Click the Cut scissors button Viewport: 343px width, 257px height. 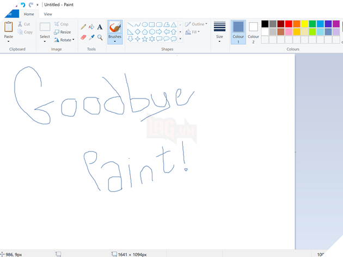24,24
